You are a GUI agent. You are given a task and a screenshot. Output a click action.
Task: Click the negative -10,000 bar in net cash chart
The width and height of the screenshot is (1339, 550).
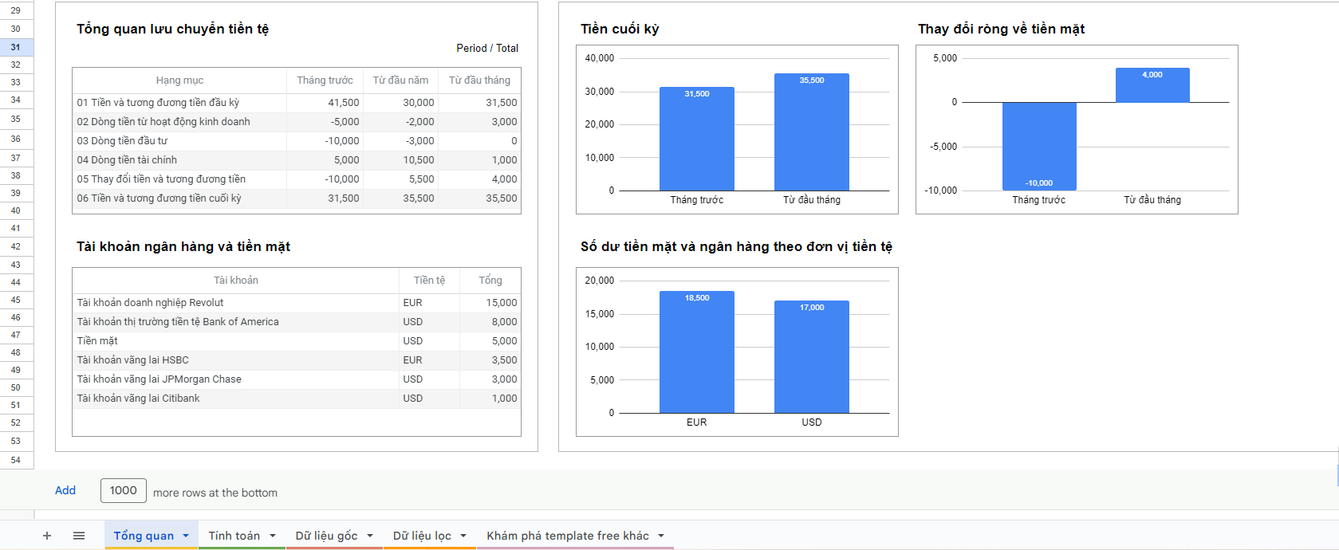[1039, 146]
